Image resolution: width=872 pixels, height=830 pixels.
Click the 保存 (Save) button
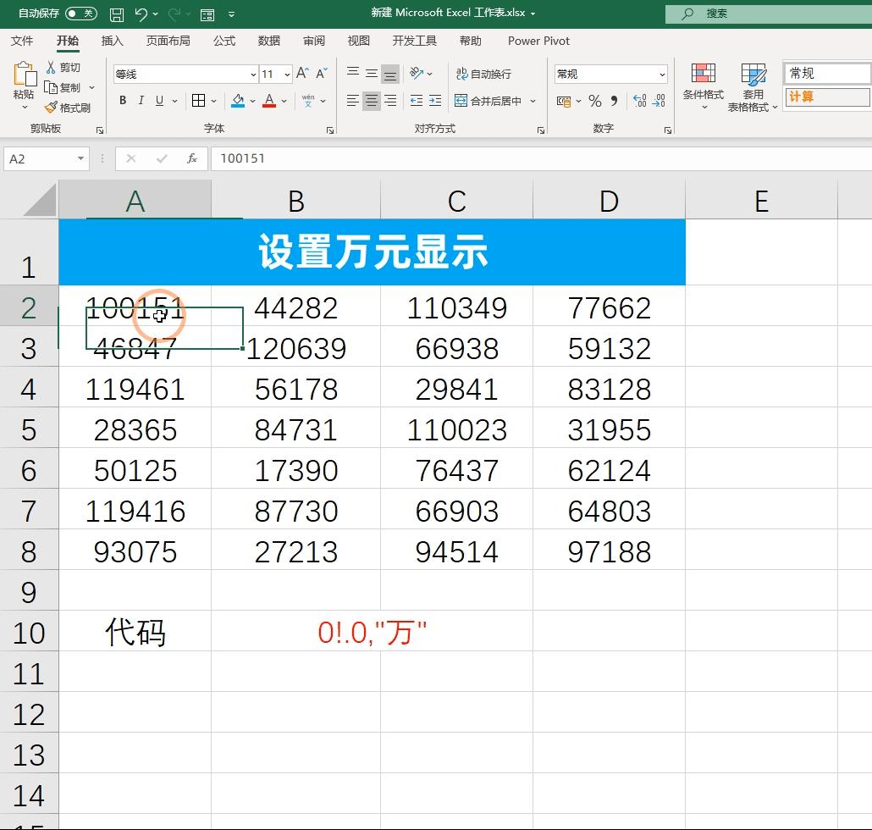(117, 14)
